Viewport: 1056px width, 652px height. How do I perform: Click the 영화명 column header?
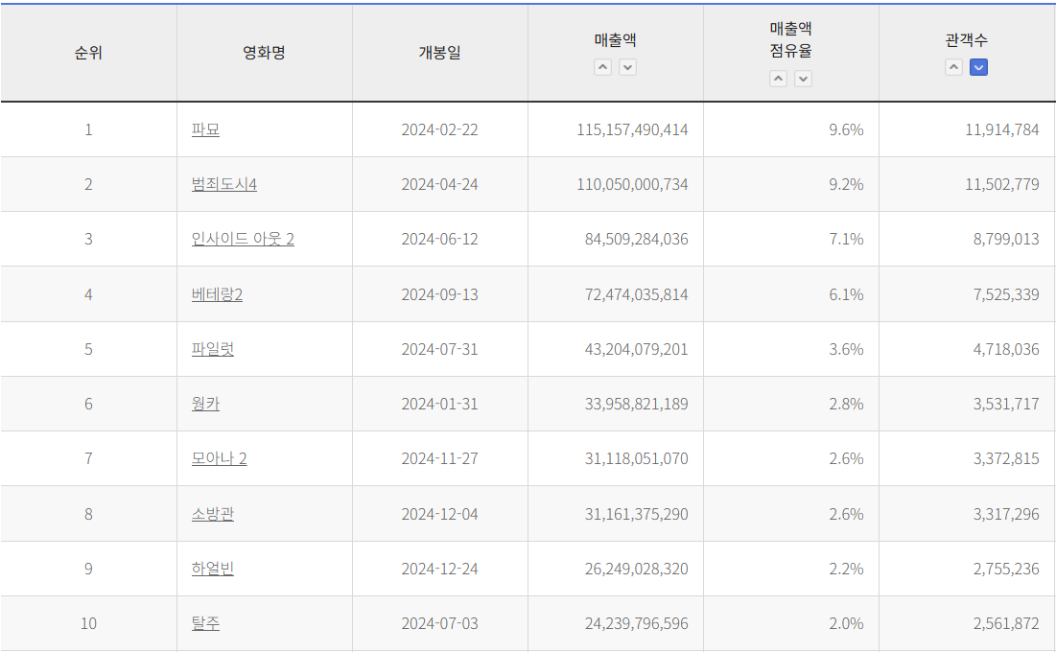coord(264,53)
